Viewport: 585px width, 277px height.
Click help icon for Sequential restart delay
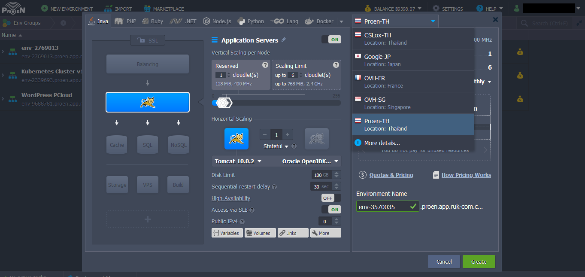[x=274, y=187]
